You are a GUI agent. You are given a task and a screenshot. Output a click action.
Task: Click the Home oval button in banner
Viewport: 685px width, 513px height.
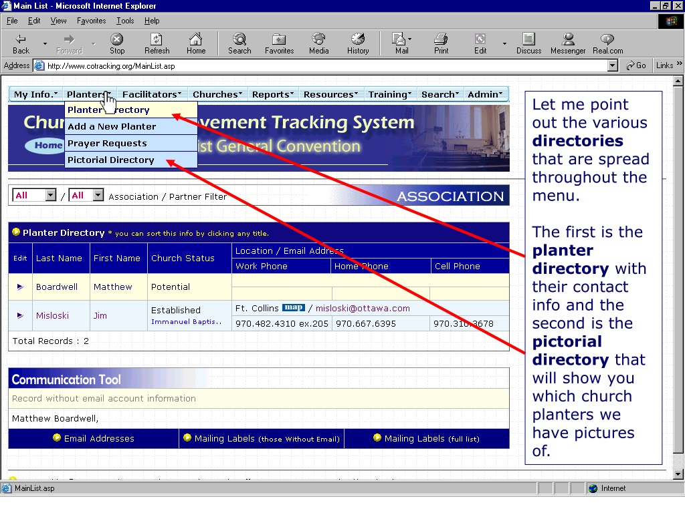[46, 145]
